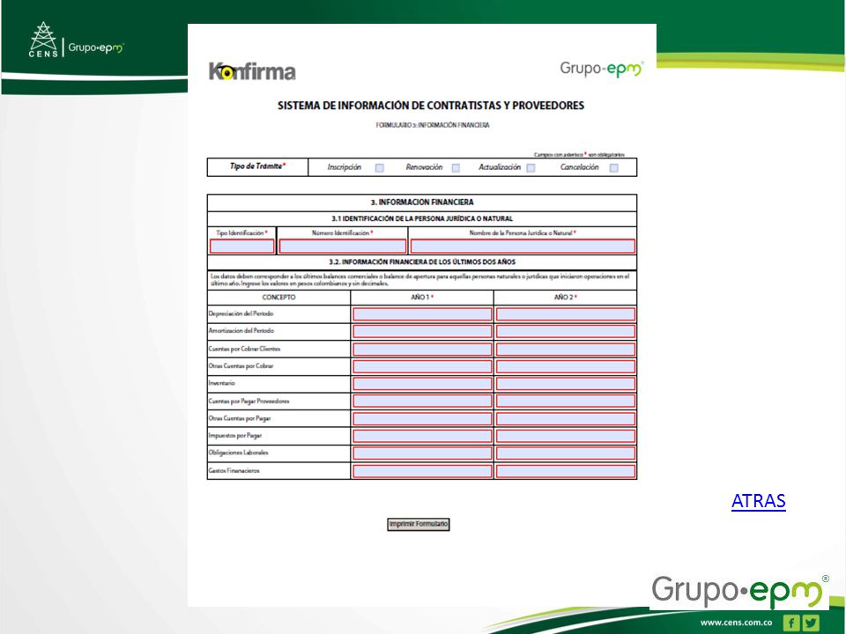Select Otras Cuentas por Cobrar AÑO 1 field

point(422,366)
